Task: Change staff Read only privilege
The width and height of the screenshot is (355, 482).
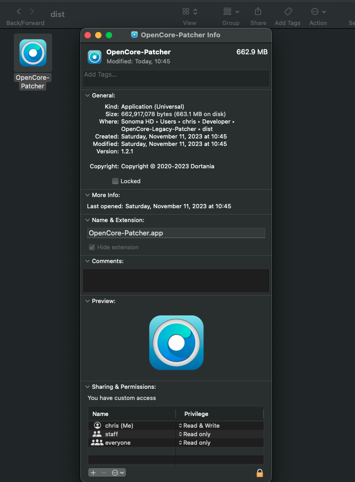Action: click(x=195, y=434)
